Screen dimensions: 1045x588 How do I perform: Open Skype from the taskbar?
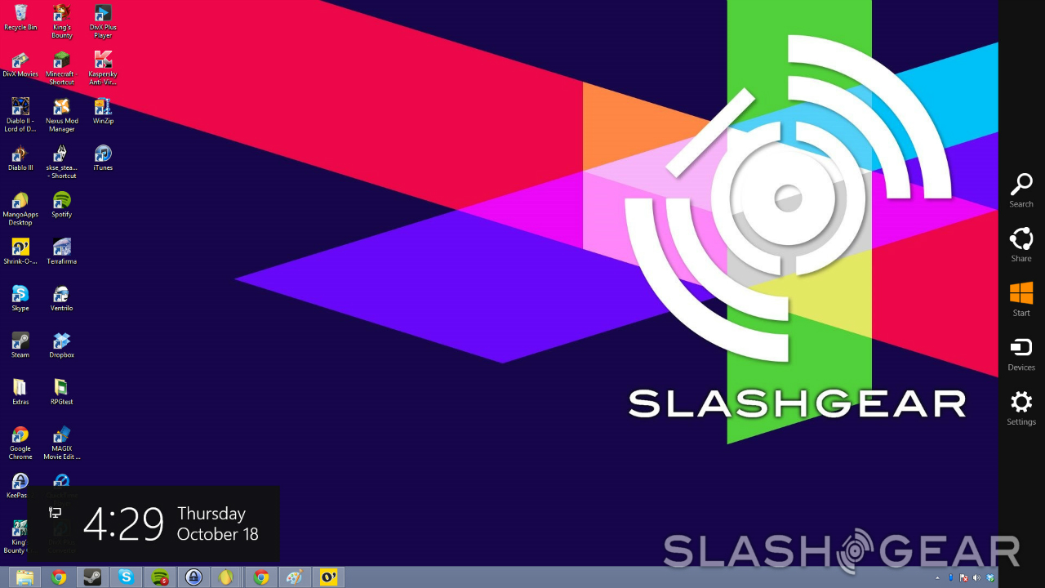click(x=125, y=577)
